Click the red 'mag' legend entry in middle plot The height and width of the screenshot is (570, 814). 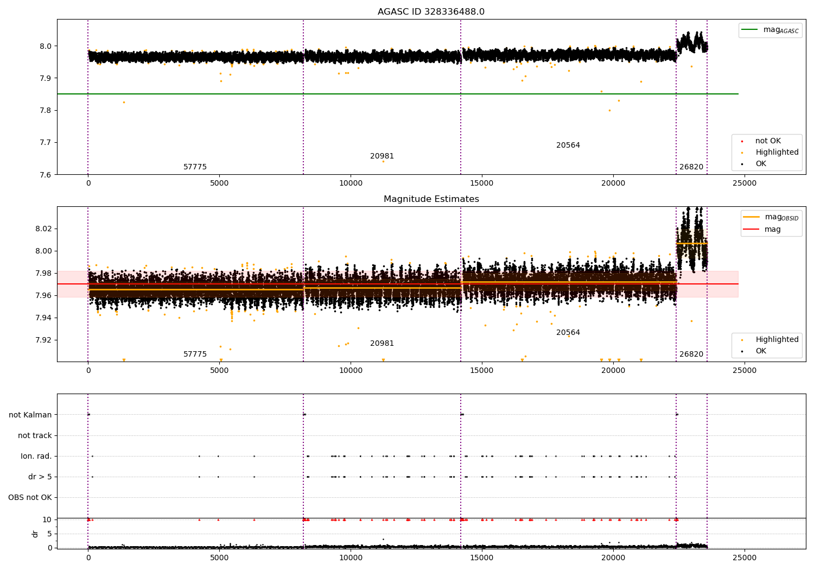click(762, 230)
